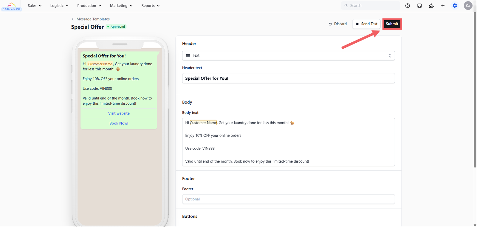Click the tablet device icon in top bar
The height and width of the screenshot is (227, 477).
point(419,6)
